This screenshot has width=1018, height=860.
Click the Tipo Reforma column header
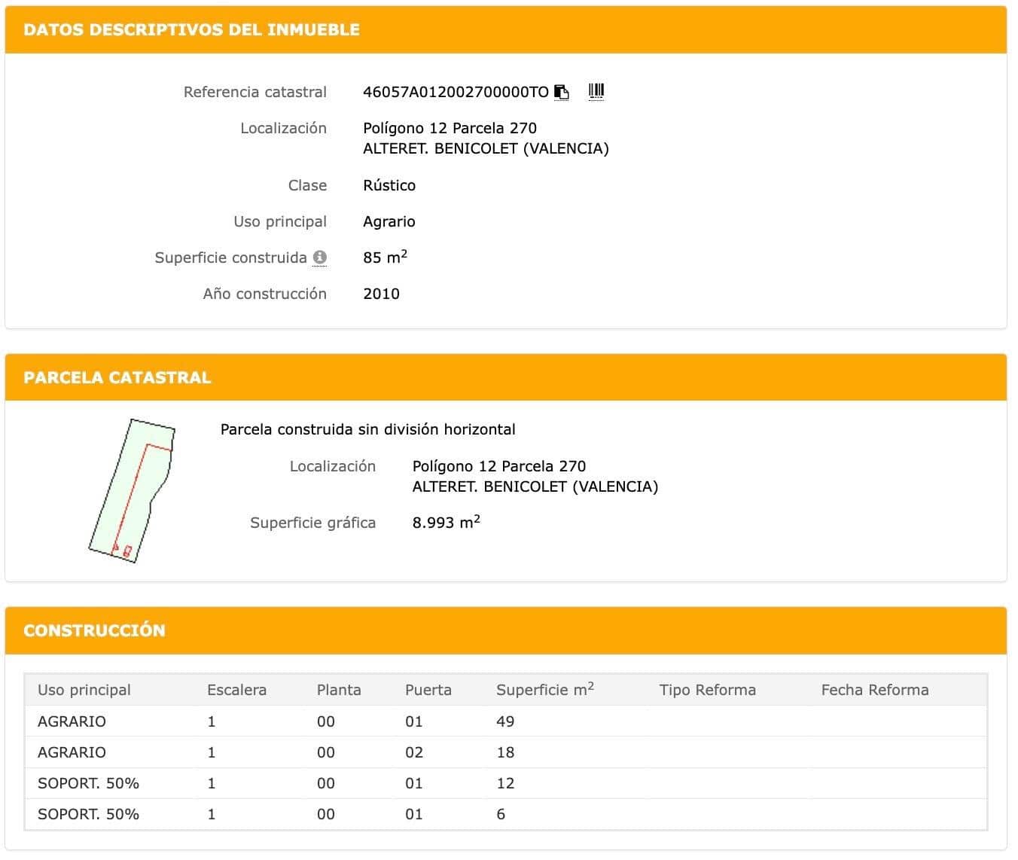coord(707,690)
